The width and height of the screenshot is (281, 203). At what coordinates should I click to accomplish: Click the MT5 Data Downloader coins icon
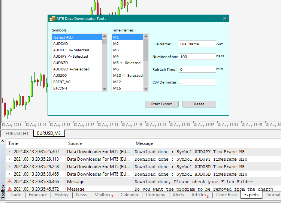pyautogui.click(x=52, y=18)
